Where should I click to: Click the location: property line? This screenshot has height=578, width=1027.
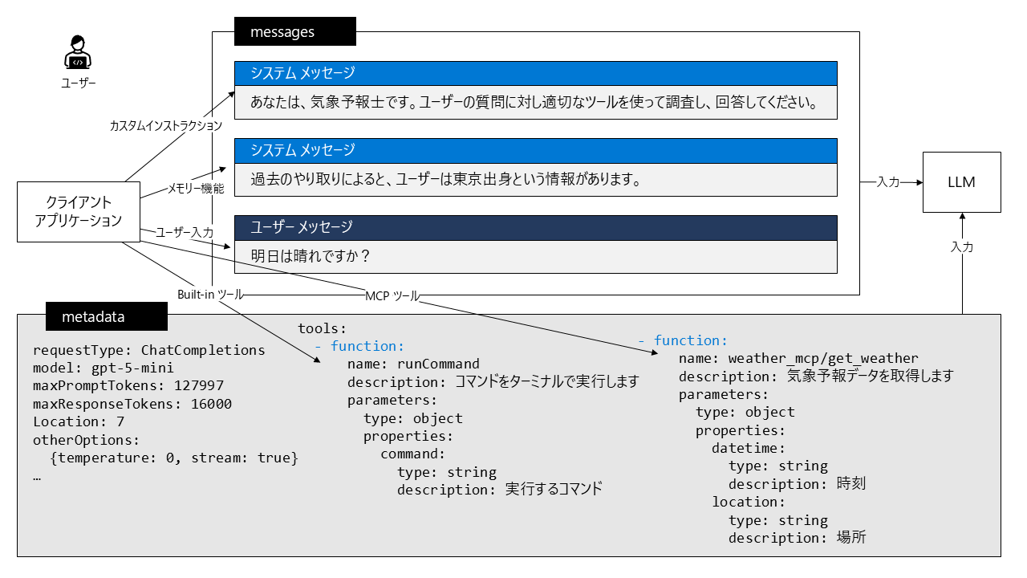[749, 502]
